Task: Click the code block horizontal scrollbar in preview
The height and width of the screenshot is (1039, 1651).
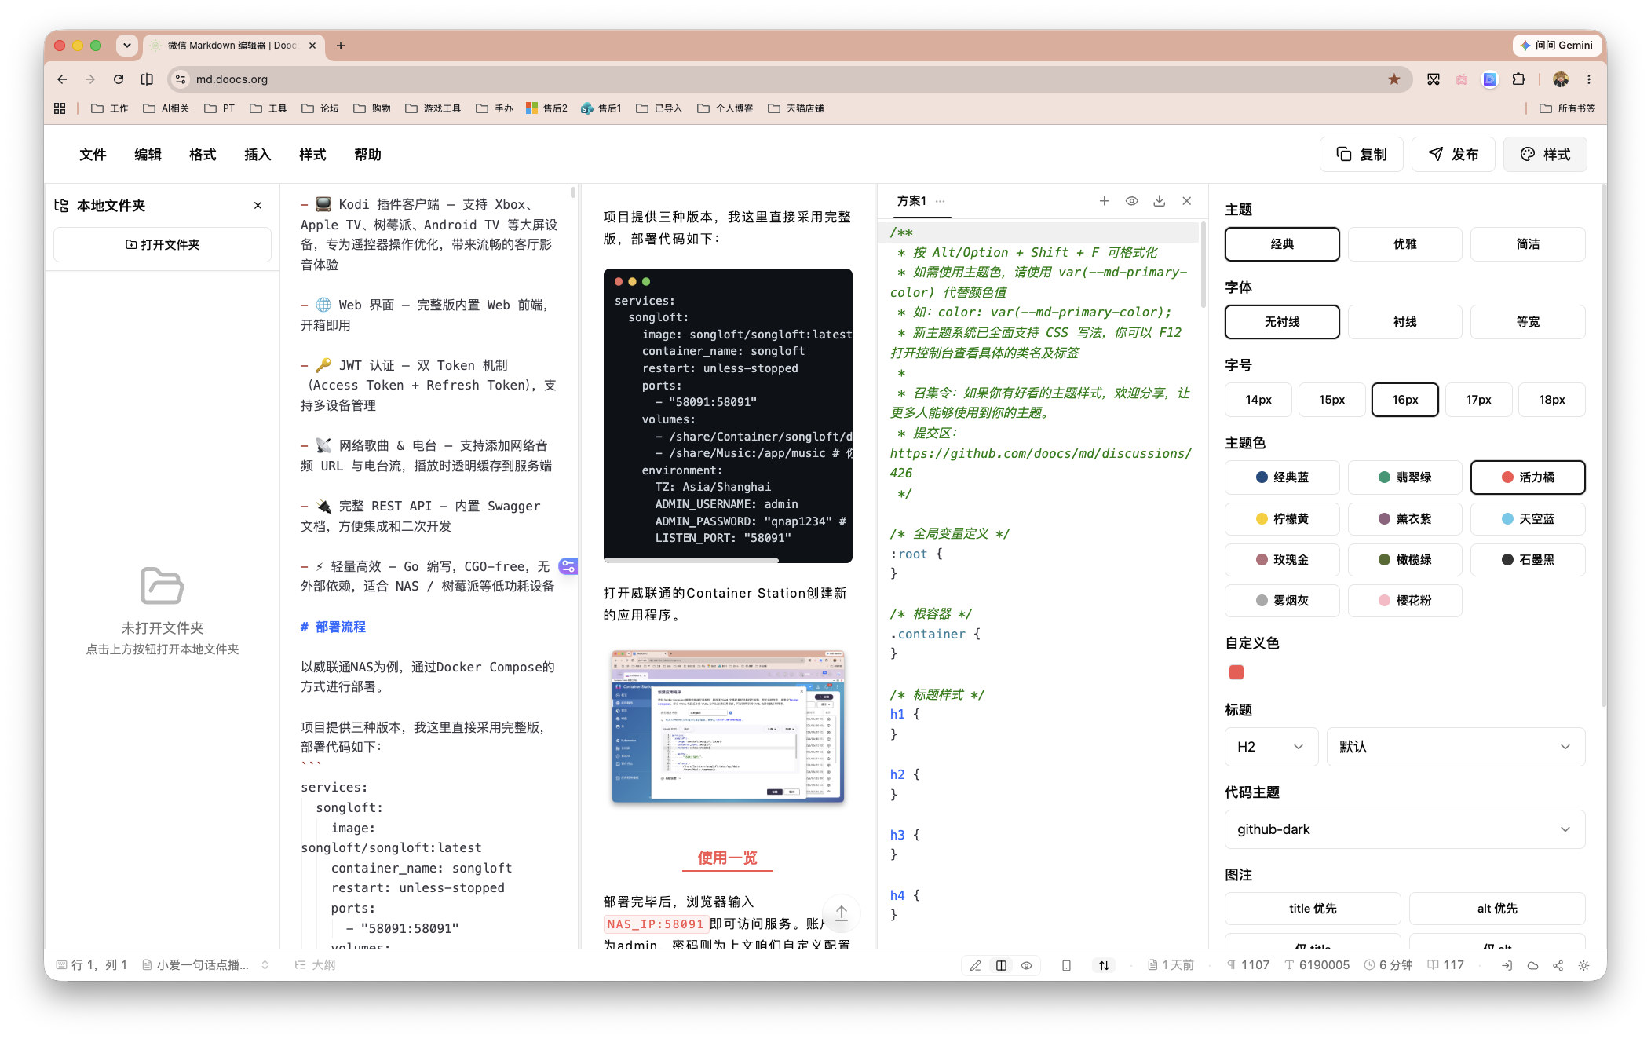Action: [691, 560]
